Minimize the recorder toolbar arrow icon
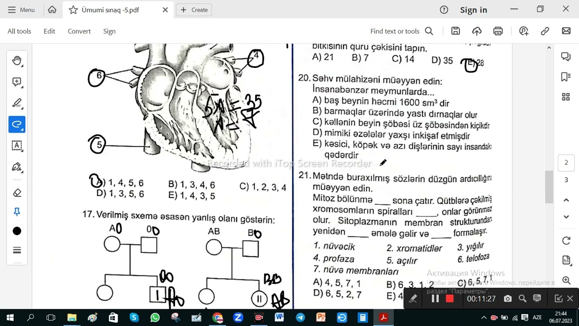The image size is (579, 326). [x=559, y=299]
